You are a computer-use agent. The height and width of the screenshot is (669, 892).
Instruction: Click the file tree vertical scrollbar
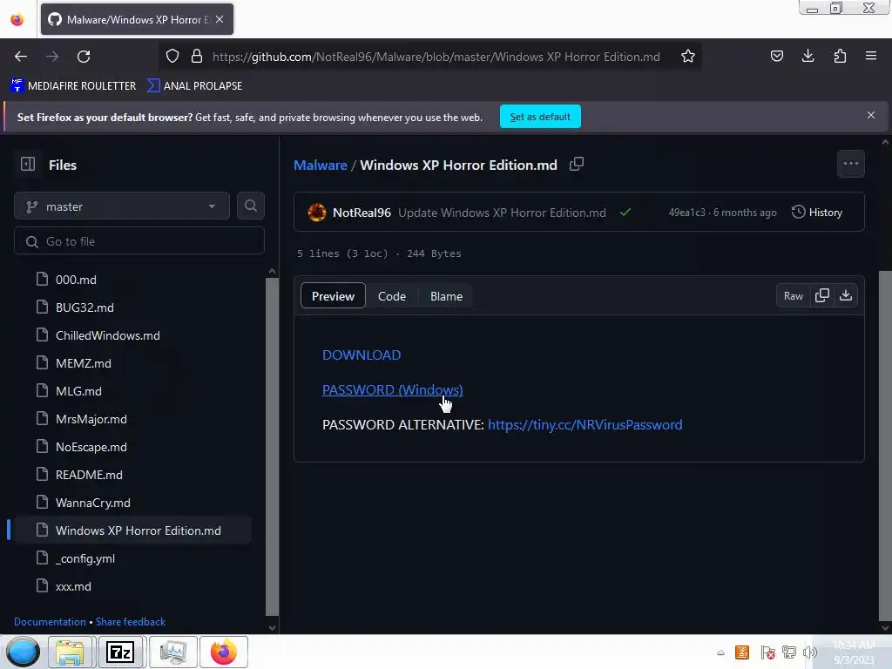pyautogui.click(x=272, y=447)
